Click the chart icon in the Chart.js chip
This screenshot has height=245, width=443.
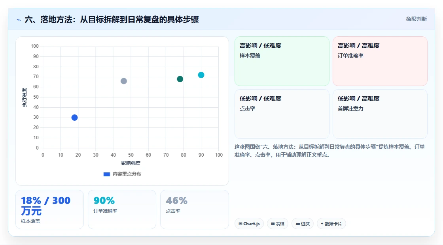pyautogui.click(x=240, y=224)
